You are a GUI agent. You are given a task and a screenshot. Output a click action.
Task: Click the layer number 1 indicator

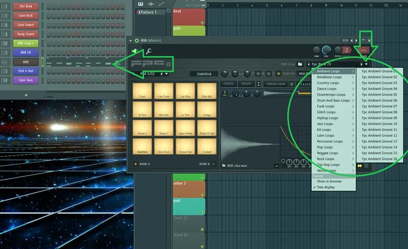[225, 93]
